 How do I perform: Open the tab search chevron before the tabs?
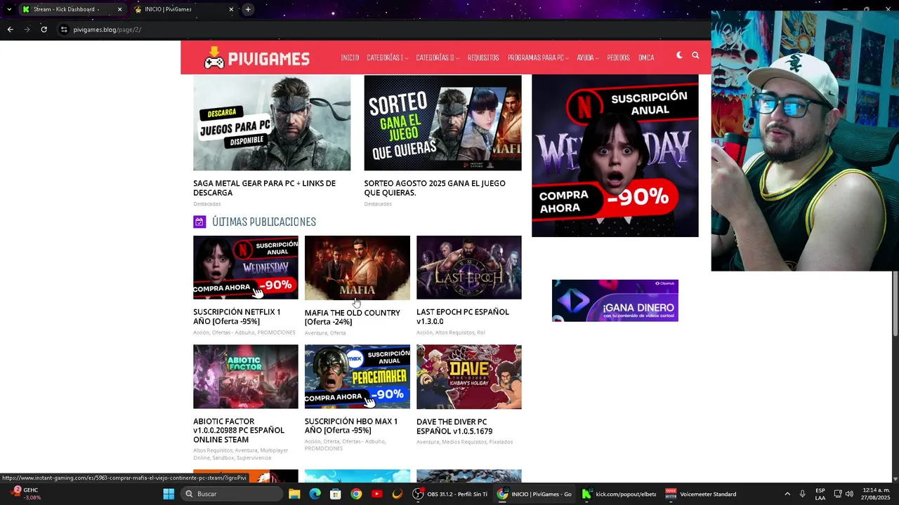click(x=8, y=9)
